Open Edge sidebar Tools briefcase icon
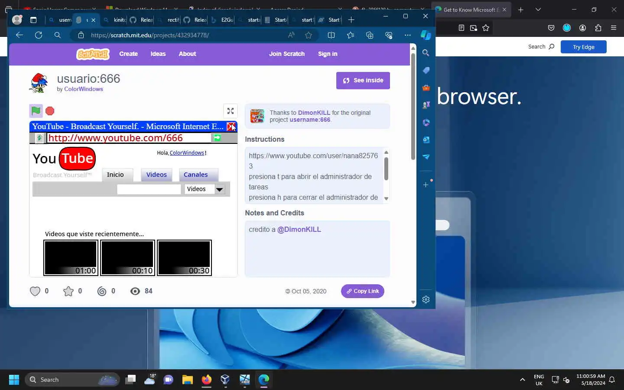The height and width of the screenshot is (390, 624). tap(426, 88)
